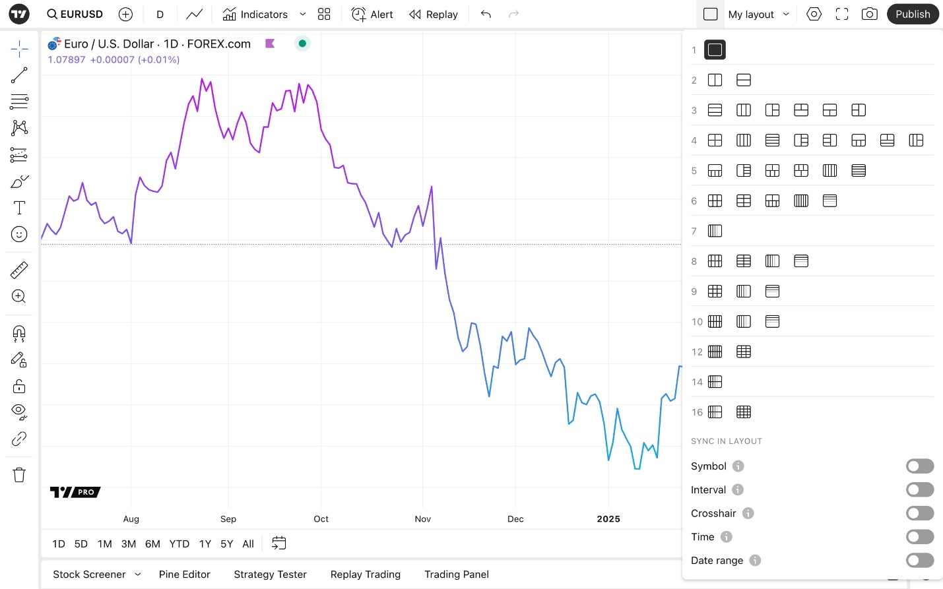943x589 pixels.
Task: Open the indicators favorites dropdown chevron
Action: tap(303, 14)
